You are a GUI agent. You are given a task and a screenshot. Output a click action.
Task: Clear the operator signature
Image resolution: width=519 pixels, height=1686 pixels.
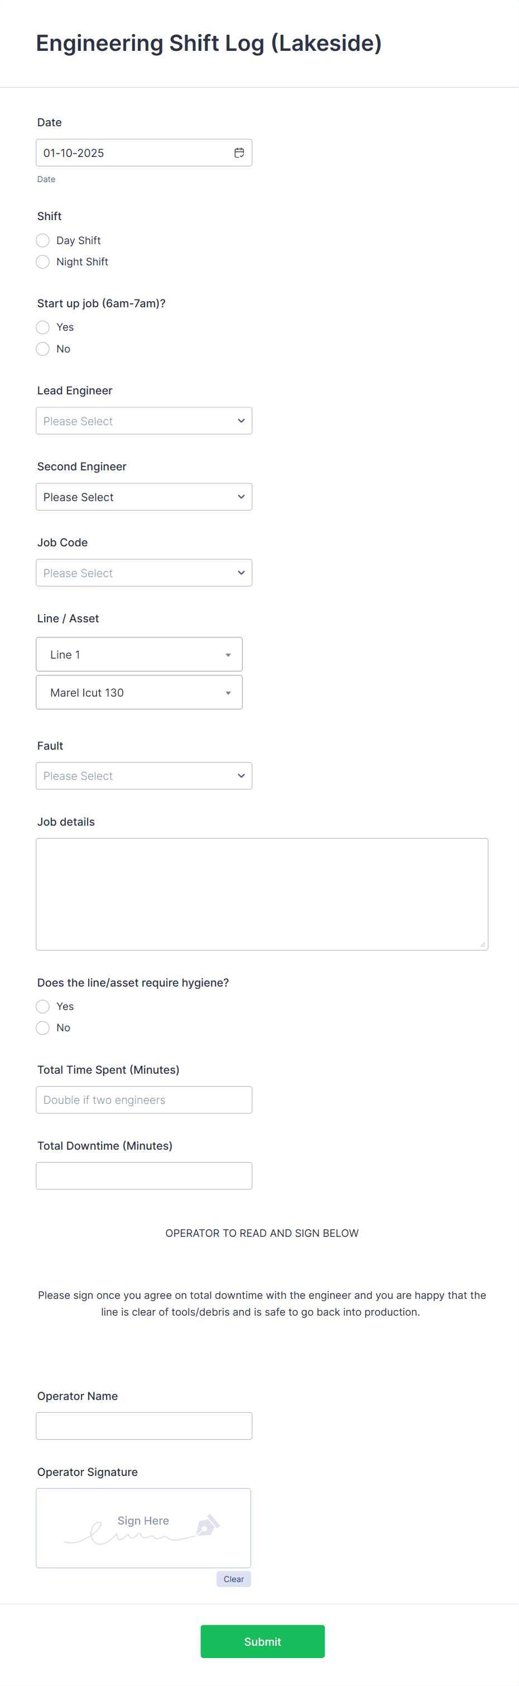[233, 1579]
